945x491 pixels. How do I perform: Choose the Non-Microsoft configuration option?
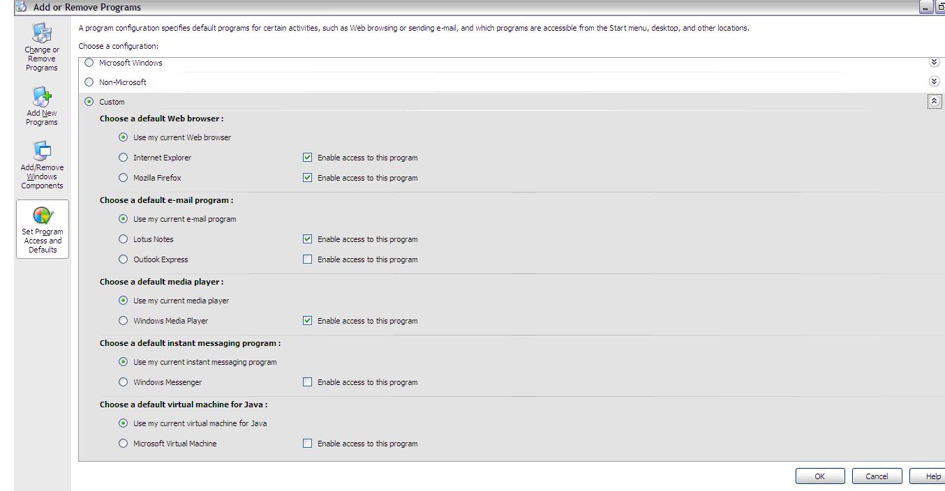[89, 82]
